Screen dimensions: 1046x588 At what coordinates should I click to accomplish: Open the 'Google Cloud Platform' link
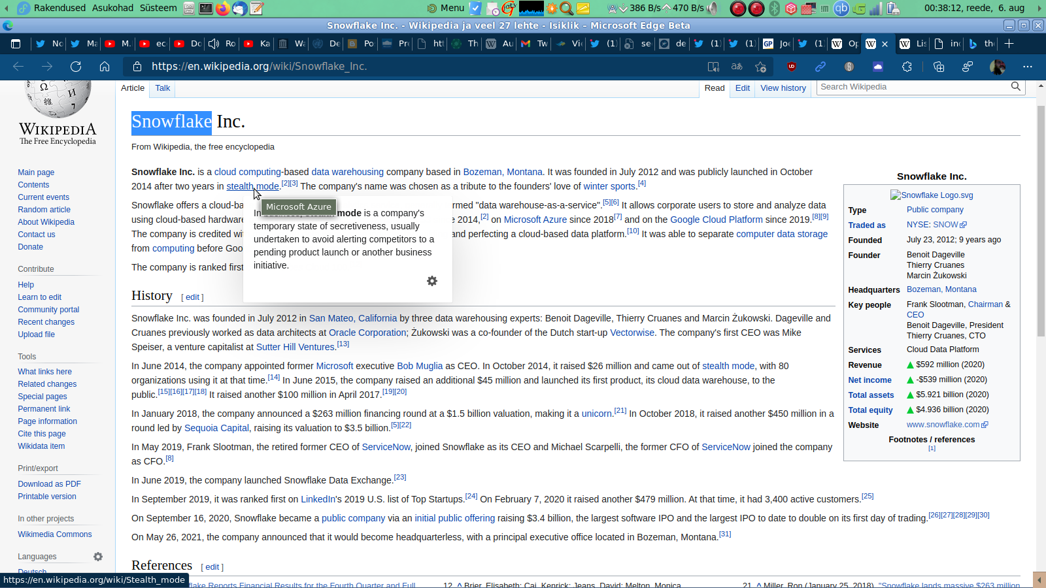coord(717,220)
